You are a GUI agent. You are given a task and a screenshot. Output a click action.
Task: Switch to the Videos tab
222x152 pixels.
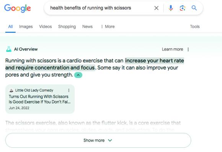tap(46, 26)
